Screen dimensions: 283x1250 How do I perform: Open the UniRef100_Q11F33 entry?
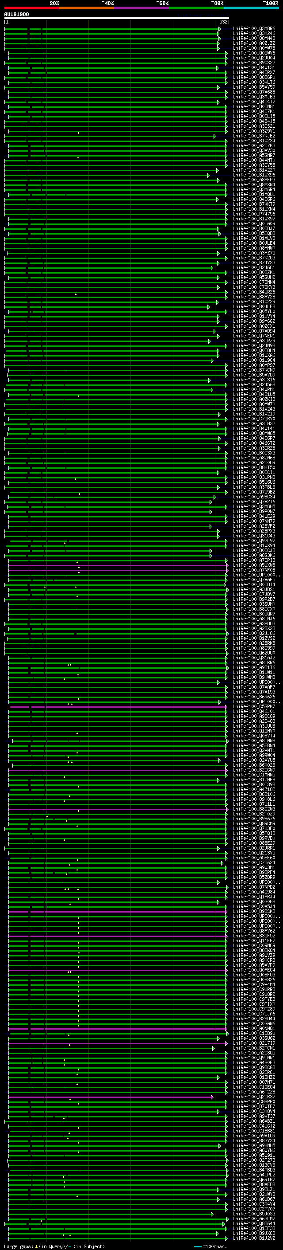pyautogui.click(x=254, y=1229)
